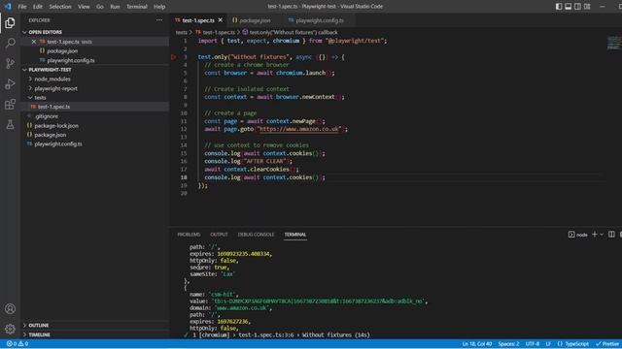Click the Prettier status bar item
Viewport: 622px width, 349px height.
point(607,344)
